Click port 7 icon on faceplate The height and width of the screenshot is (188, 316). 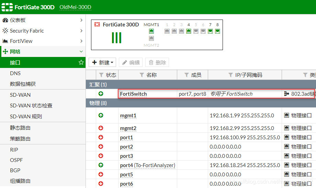tap(210, 31)
